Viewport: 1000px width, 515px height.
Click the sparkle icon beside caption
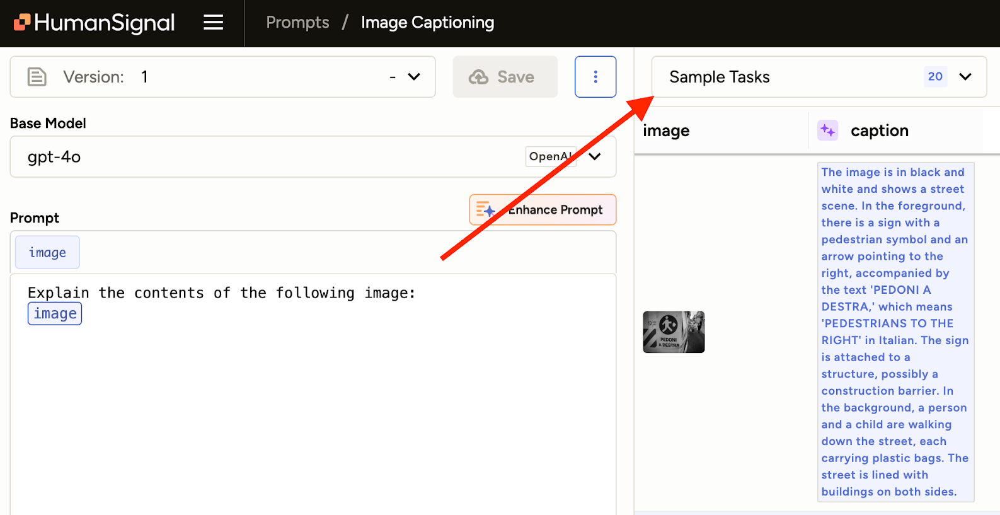[x=827, y=130]
